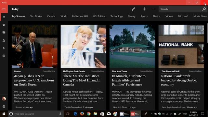
Task: Open the UN diplomats article photo
Action: pos(34,46)
